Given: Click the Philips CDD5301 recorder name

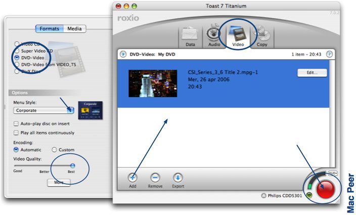Looking at the screenshot, I should point(285,195).
